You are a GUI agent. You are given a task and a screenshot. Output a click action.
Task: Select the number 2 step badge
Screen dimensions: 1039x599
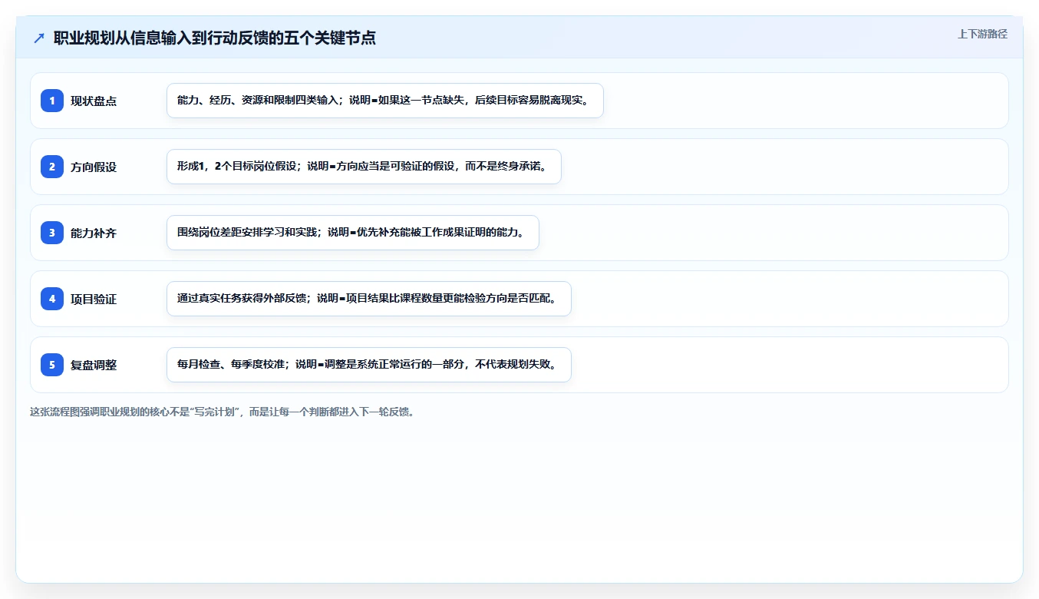point(52,167)
